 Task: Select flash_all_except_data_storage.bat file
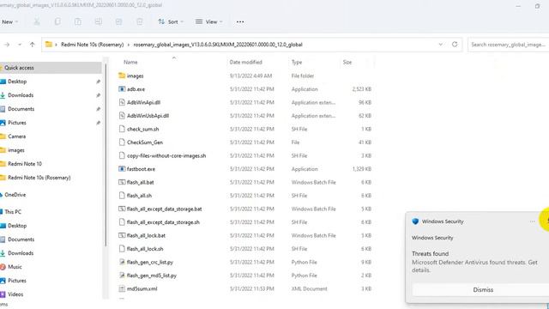[164, 209]
